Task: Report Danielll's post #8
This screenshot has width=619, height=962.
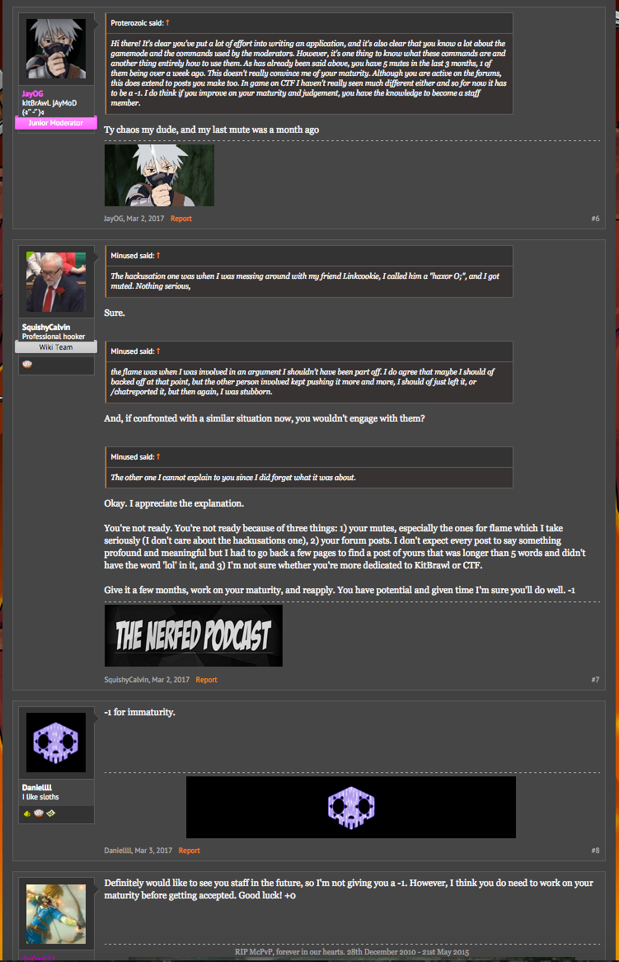Action: (x=189, y=851)
